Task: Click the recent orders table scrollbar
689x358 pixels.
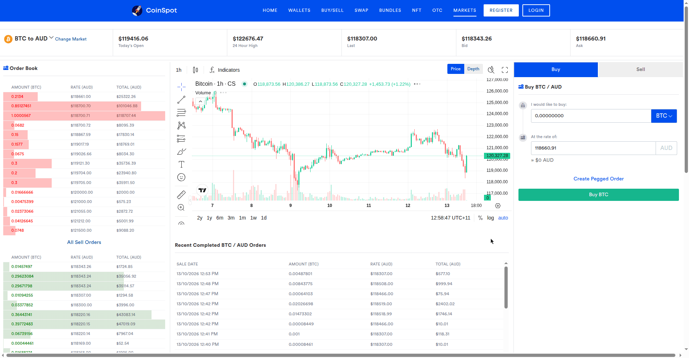Action: coord(506,288)
